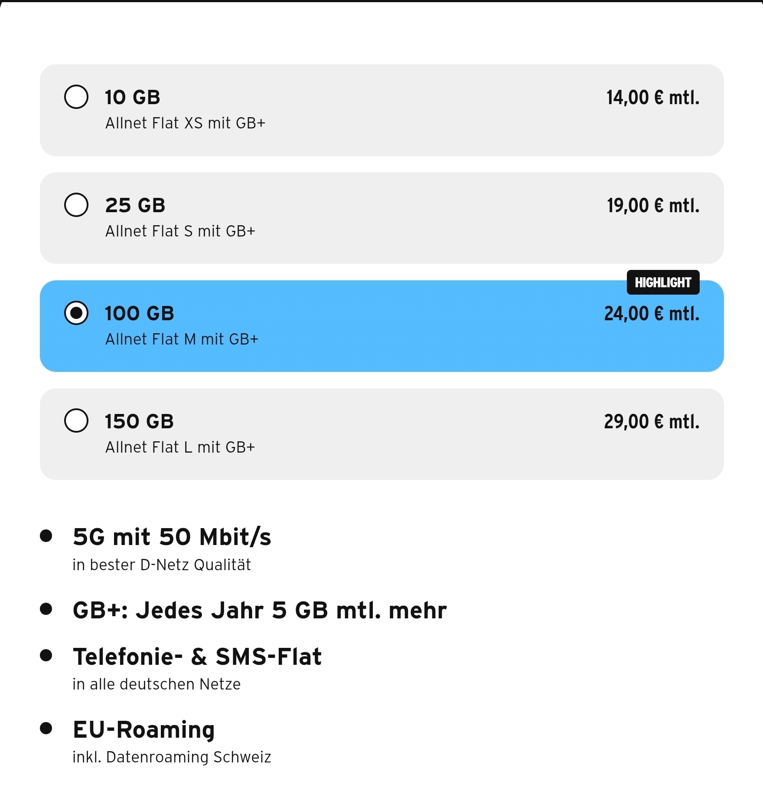
Task: Select the 150 GB radio button
Action: coord(76,420)
